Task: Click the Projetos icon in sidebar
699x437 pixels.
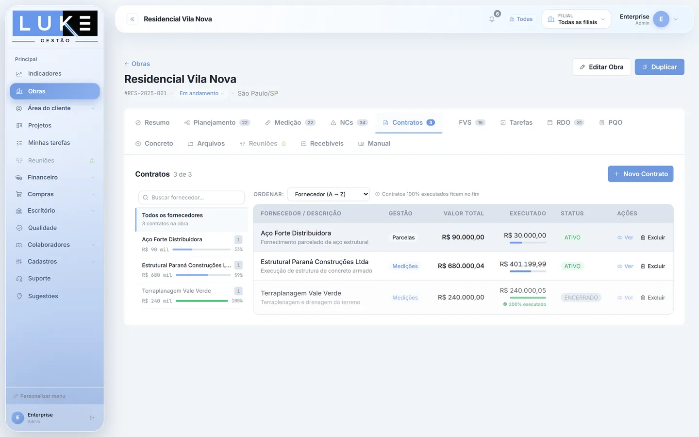Action: pos(19,125)
